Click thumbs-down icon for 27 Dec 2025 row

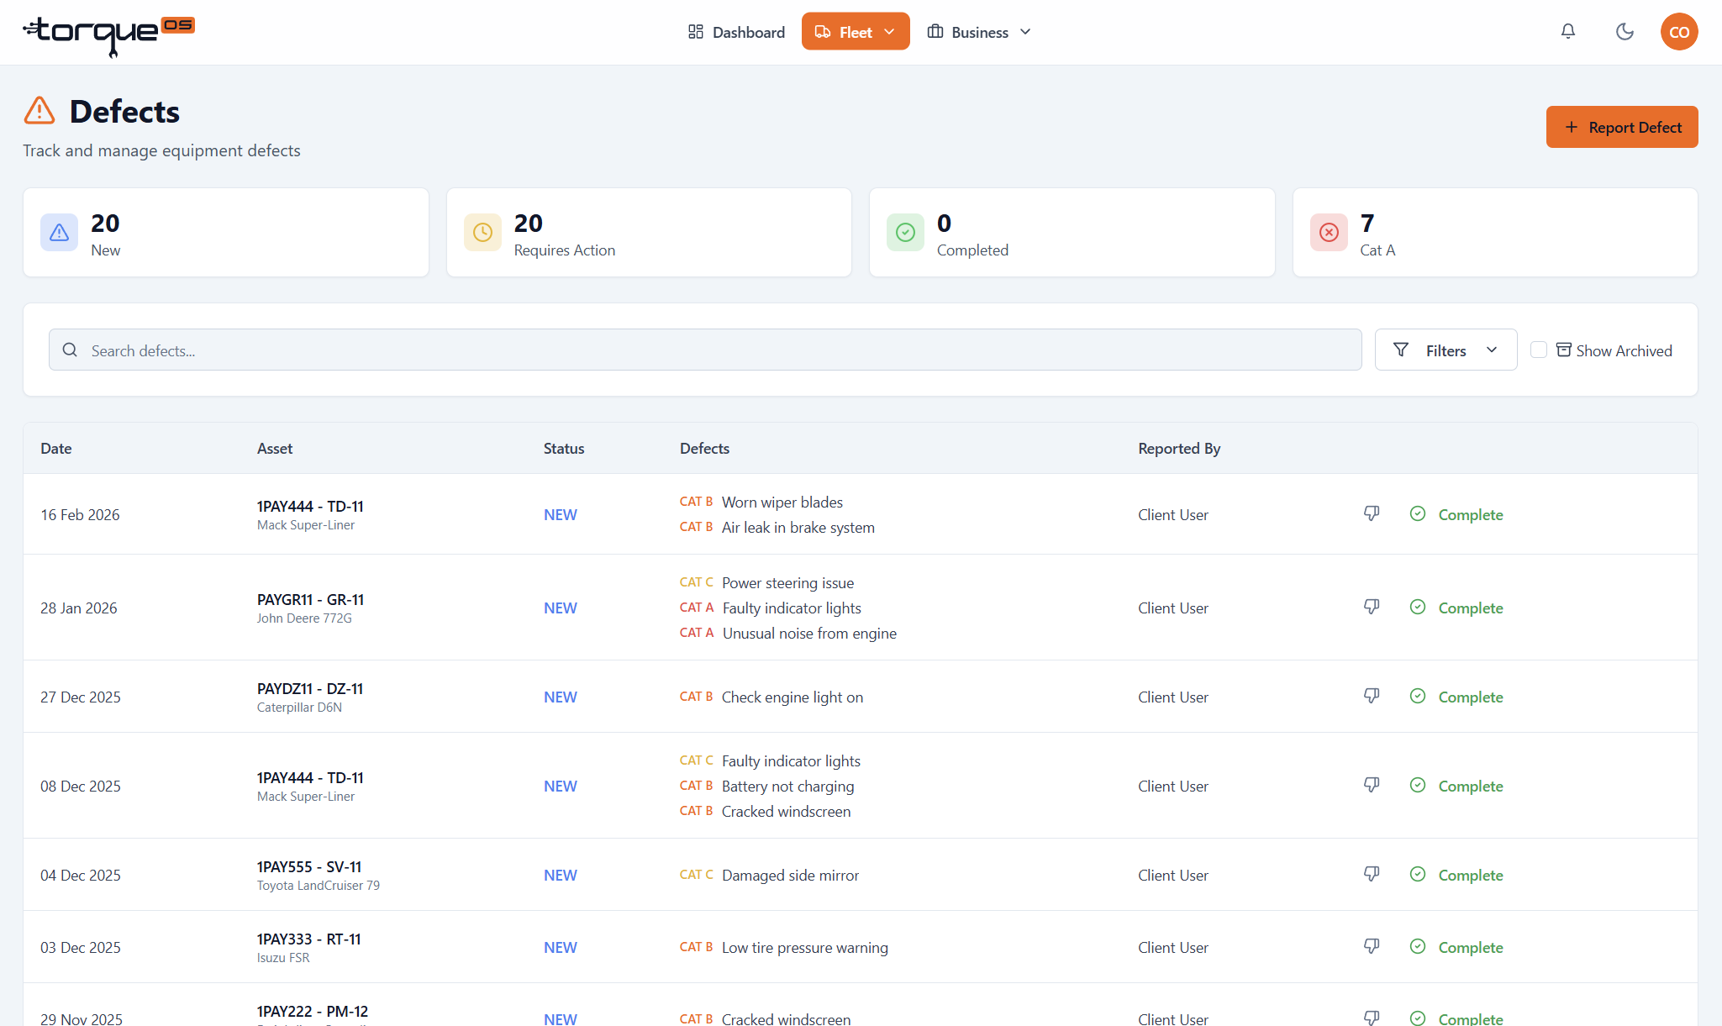coord(1372,696)
